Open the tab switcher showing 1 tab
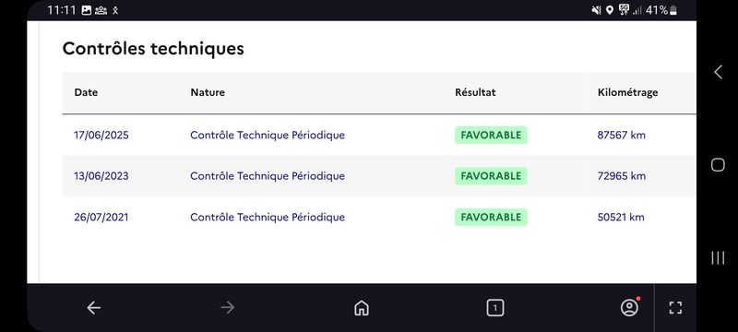The image size is (738, 332). [494, 308]
